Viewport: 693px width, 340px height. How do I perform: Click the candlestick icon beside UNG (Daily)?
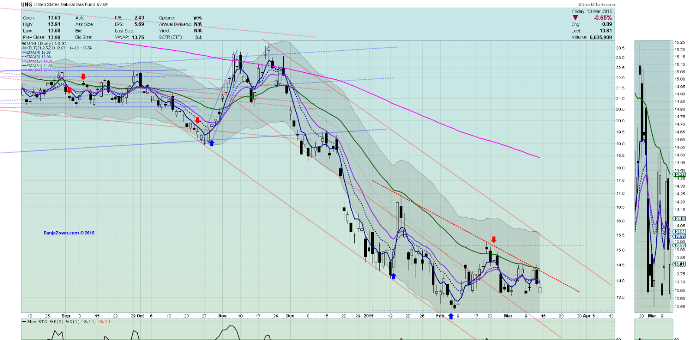[24, 43]
